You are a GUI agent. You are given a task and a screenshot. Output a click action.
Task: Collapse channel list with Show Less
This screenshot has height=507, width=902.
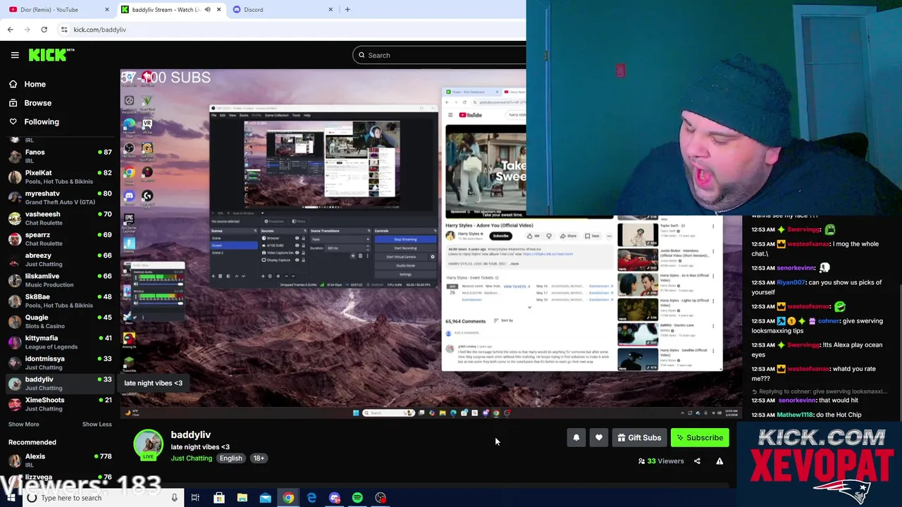[97, 425]
